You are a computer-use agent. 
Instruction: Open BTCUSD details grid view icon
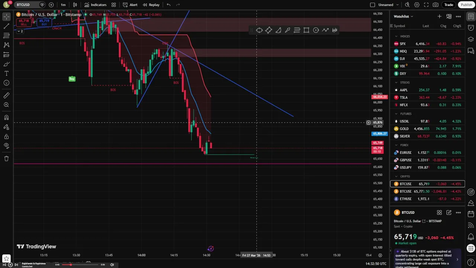pyautogui.click(x=439, y=213)
